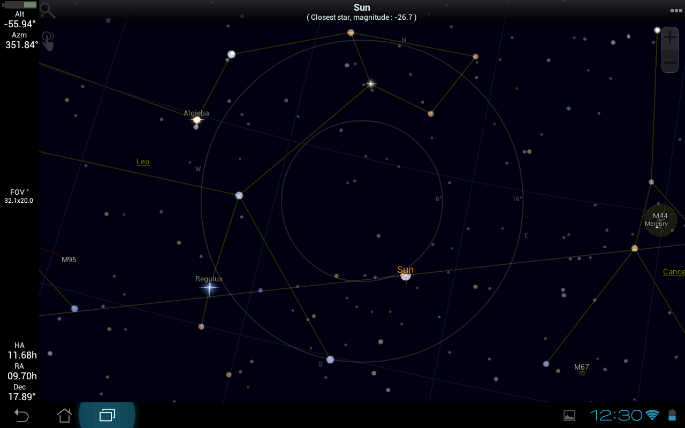Viewport: 685px width, 428px height.
Task: Open the overflow menu dots icon
Action: point(676,11)
